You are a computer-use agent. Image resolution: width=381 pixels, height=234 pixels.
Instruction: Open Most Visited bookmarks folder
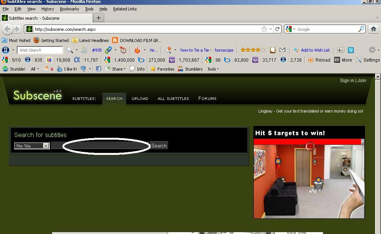[16, 40]
